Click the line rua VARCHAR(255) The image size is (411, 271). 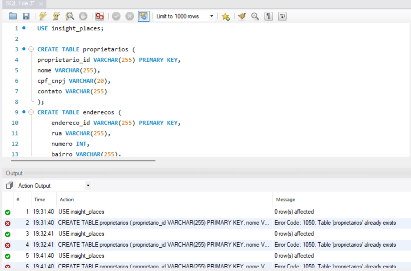point(81,133)
